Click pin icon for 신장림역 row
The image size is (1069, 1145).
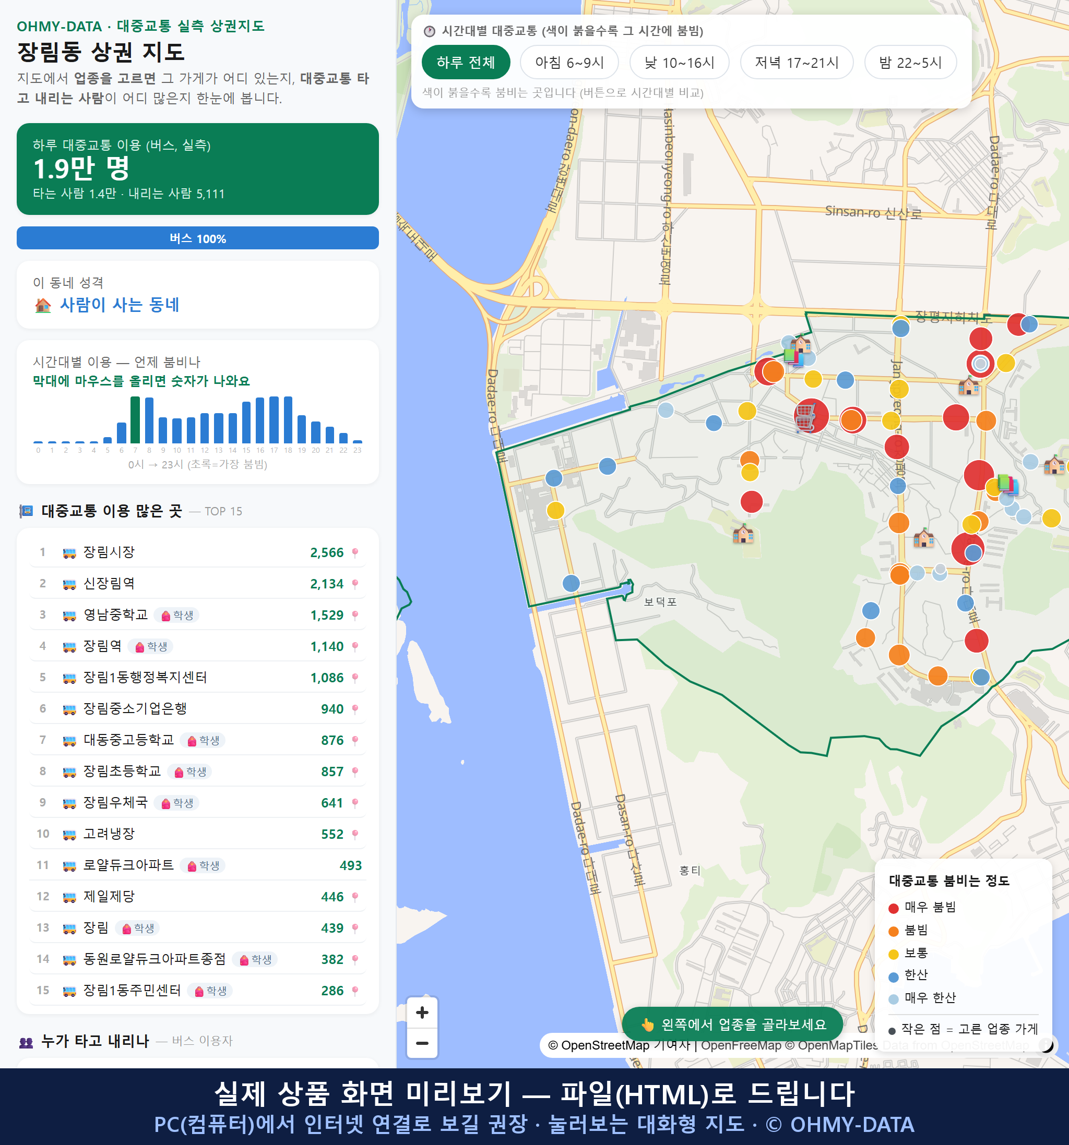pyautogui.click(x=355, y=584)
